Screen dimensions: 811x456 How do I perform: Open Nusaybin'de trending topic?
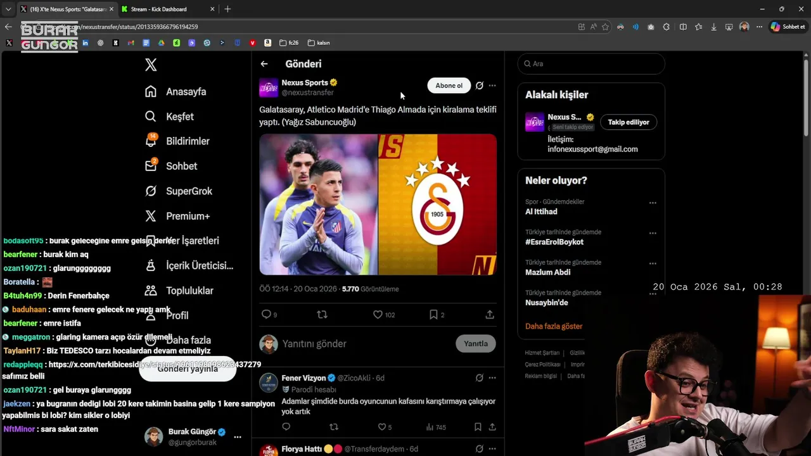point(546,303)
